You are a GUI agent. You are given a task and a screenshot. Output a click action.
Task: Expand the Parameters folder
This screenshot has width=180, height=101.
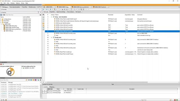[1, 21]
